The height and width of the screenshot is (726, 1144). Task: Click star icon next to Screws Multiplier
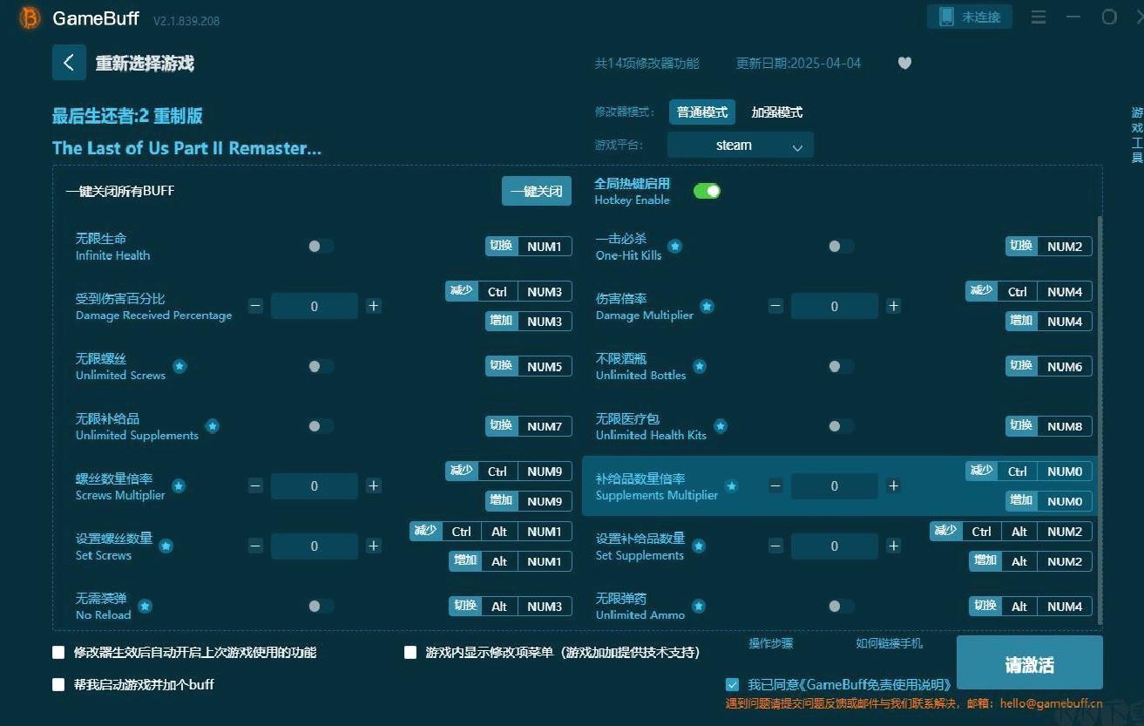178,486
